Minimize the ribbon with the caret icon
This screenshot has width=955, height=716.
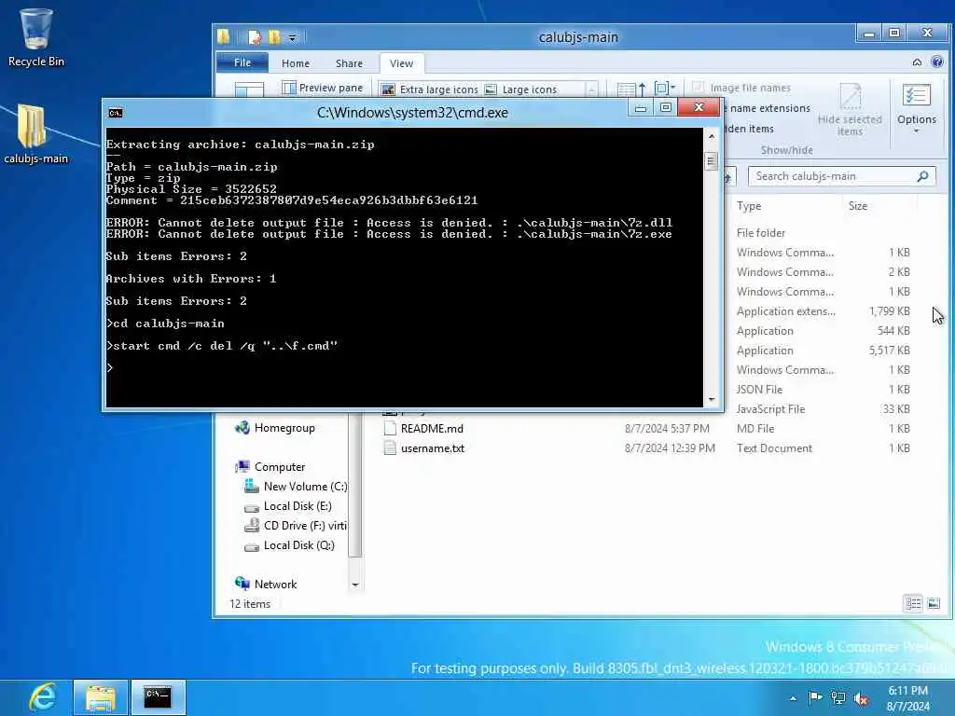(x=917, y=62)
